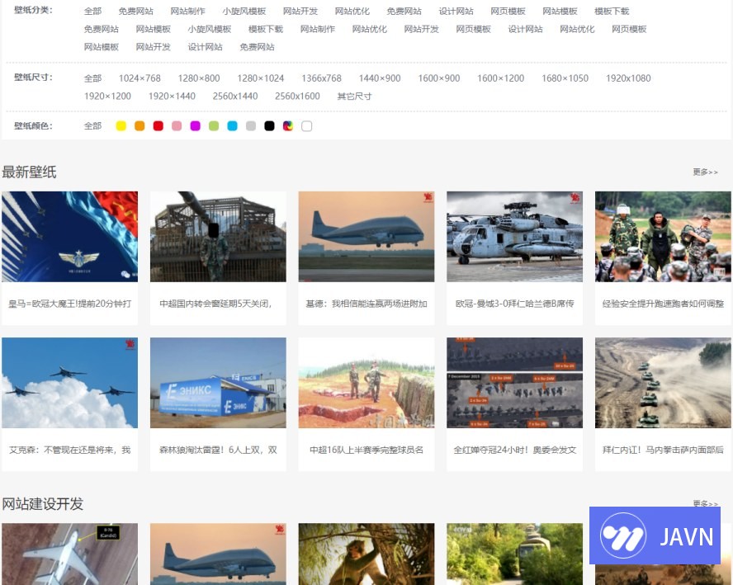The height and width of the screenshot is (585, 733).
Task: Click caption 艾克森：不管现在还是将来，我
Action: click(x=69, y=450)
